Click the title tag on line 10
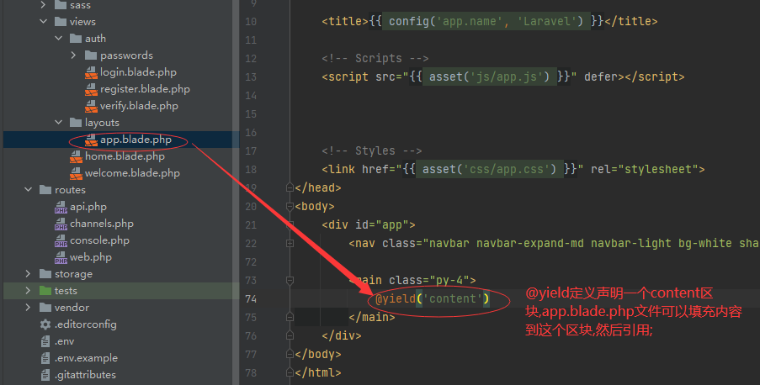760x385 pixels. 490,21
